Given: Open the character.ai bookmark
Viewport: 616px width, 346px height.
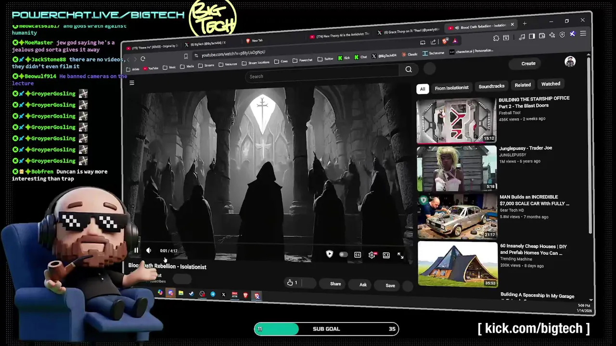Looking at the screenshot, I should [x=472, y=51].
